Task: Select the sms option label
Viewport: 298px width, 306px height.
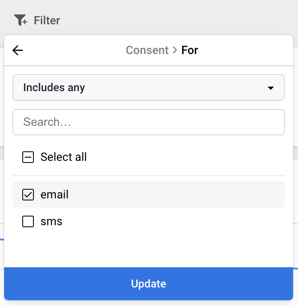Action: (51, 221)
